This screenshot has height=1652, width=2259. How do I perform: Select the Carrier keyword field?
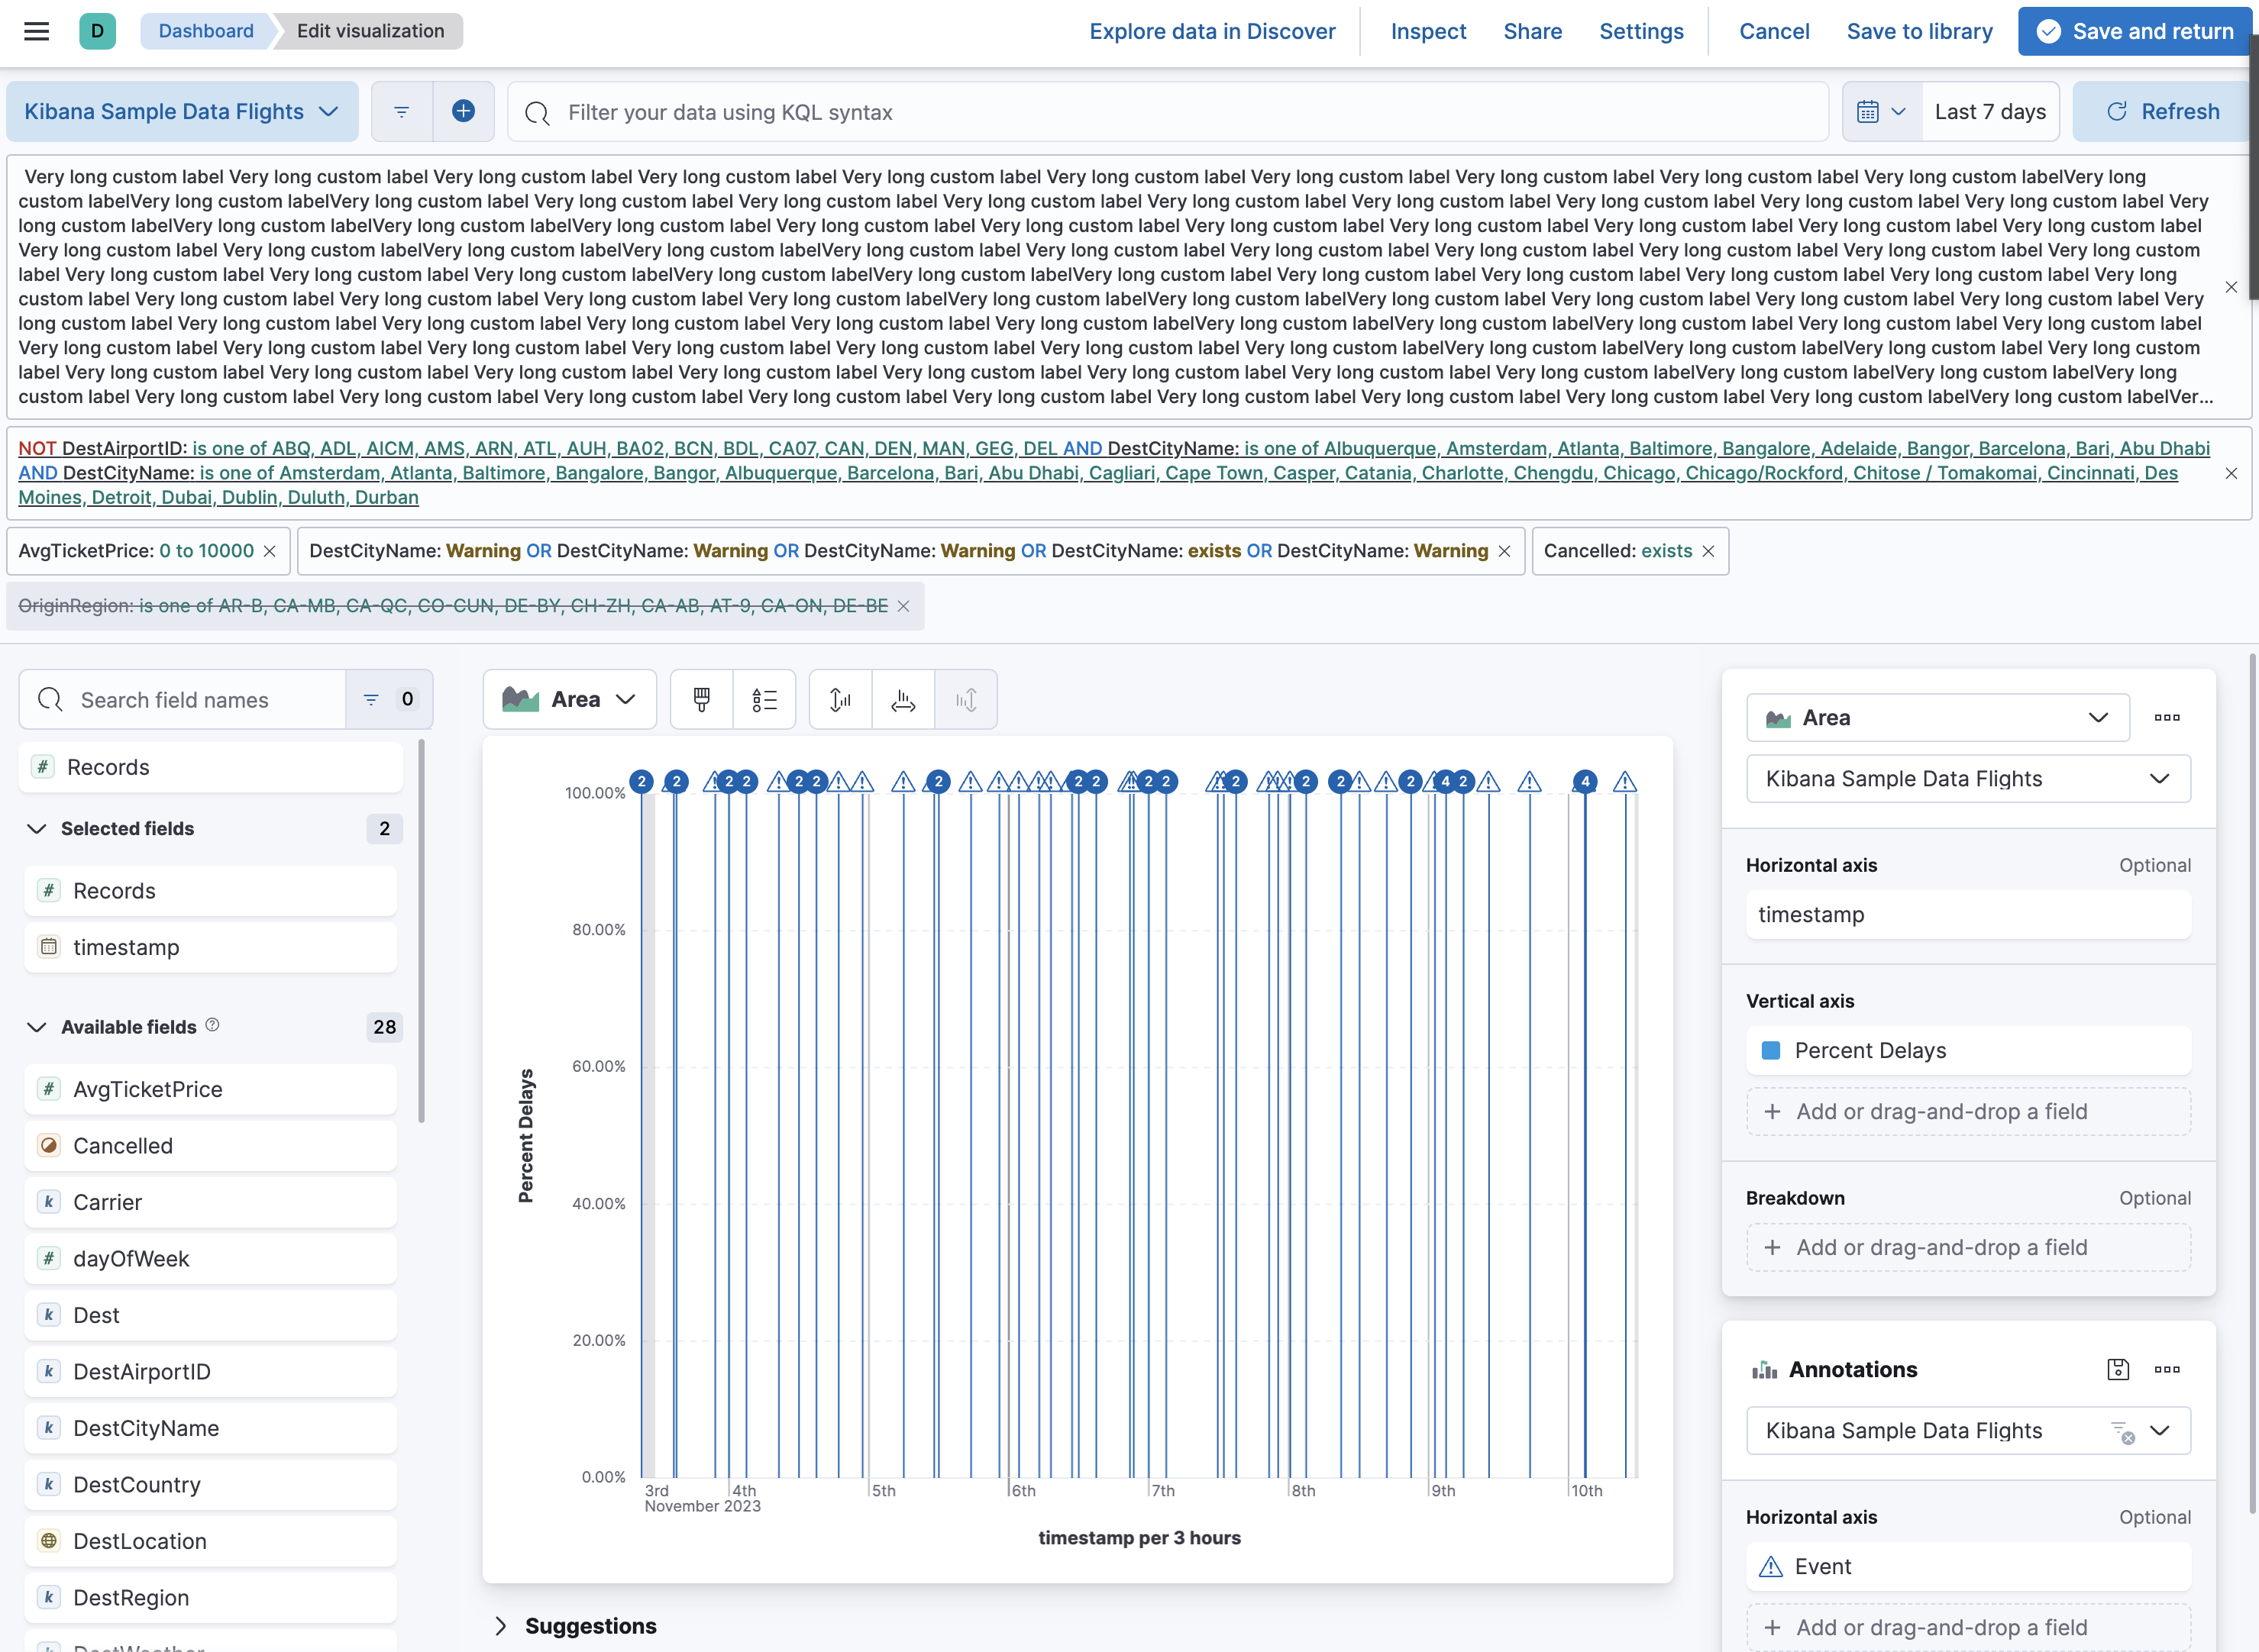[x=210, y=1202]
